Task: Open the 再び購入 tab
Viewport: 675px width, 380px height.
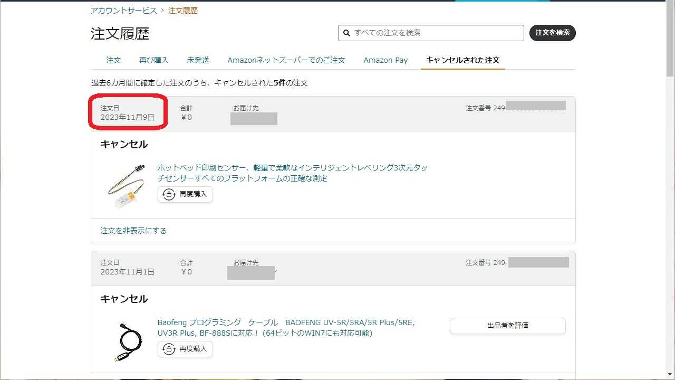Action: 153,60
